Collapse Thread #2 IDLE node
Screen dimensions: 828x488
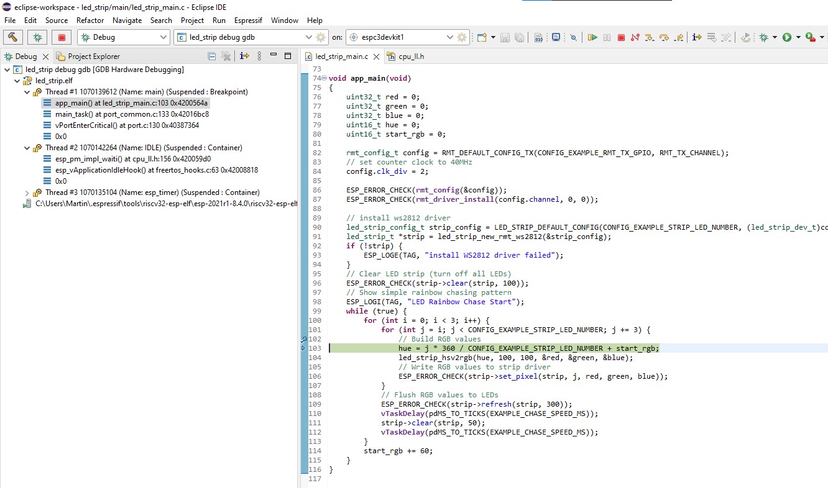tap(27, 148)
